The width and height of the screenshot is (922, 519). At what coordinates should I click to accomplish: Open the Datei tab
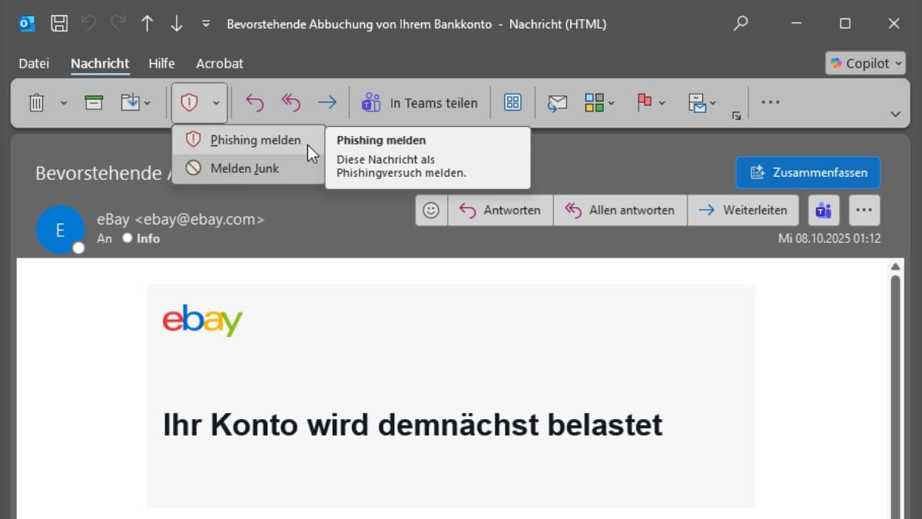[34, 63]
